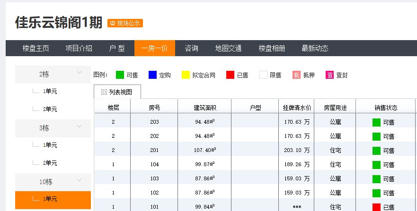Open the 楼盘主页 navigation tab
The width and height of the screenshot is (417, 211).
pos(35,48)
